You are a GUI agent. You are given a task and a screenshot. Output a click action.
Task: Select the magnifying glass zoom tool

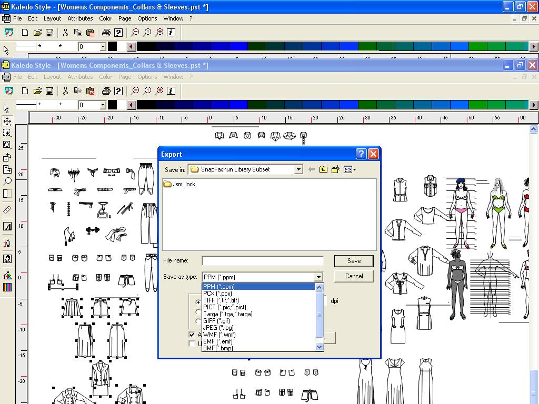tap(7, 181)
